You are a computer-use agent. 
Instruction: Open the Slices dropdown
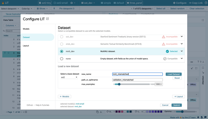(x=42, y=8)
